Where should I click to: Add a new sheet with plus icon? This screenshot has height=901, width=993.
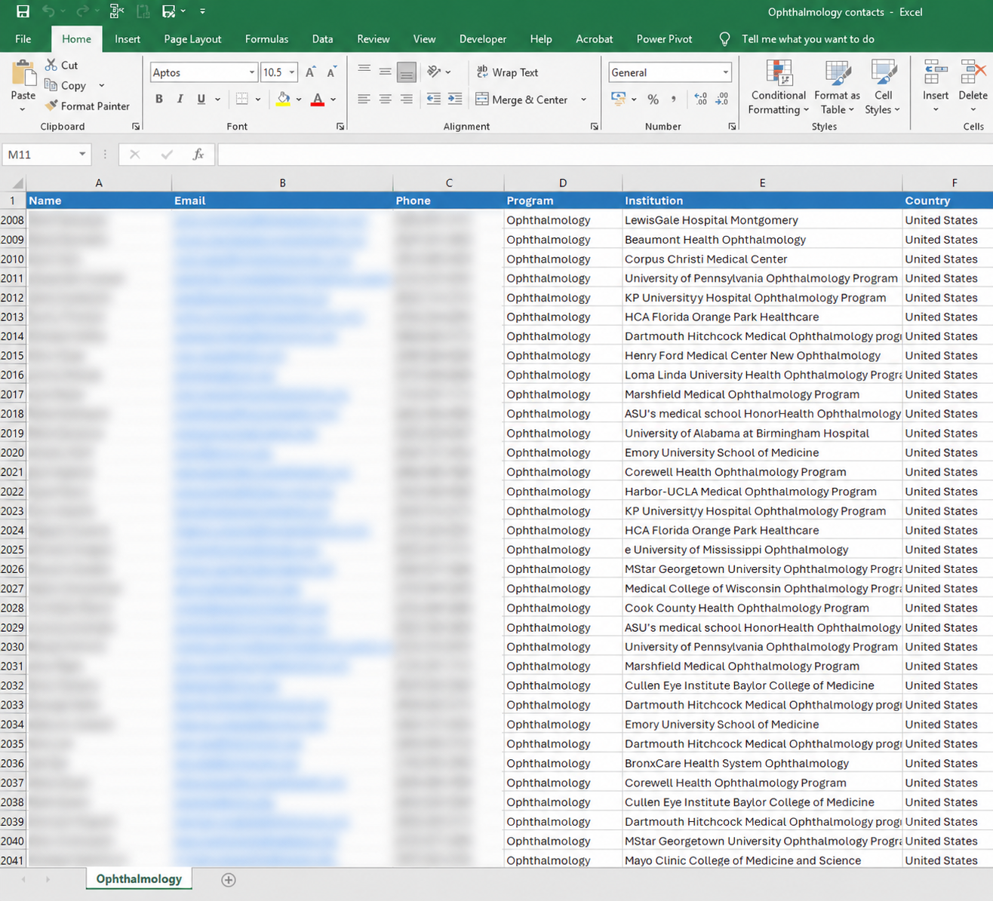(x=229, y=880)
